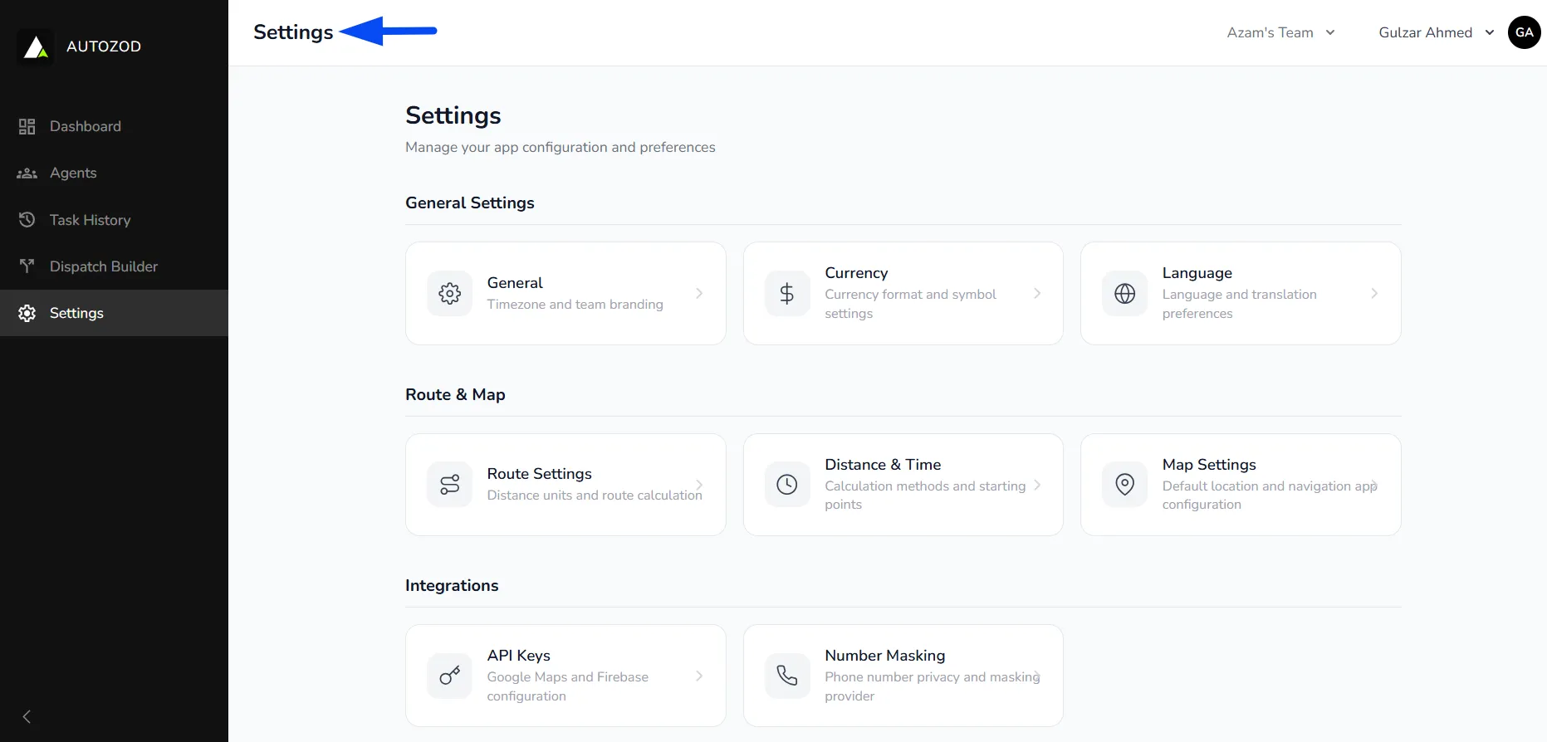The width and height of the screenshot is (1547, 742).
Task: Click the Dashboard grid icon in sidebar
Action: point(27,126)
